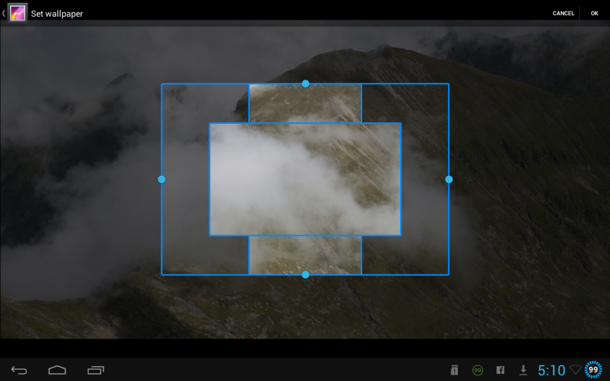This screenshot has height=381, width=610.
Task: Tap the Android Back navigation button
Action: [19, 370]
